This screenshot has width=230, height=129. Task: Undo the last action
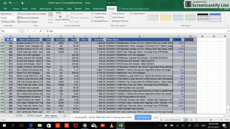click(x=10, y=3)
